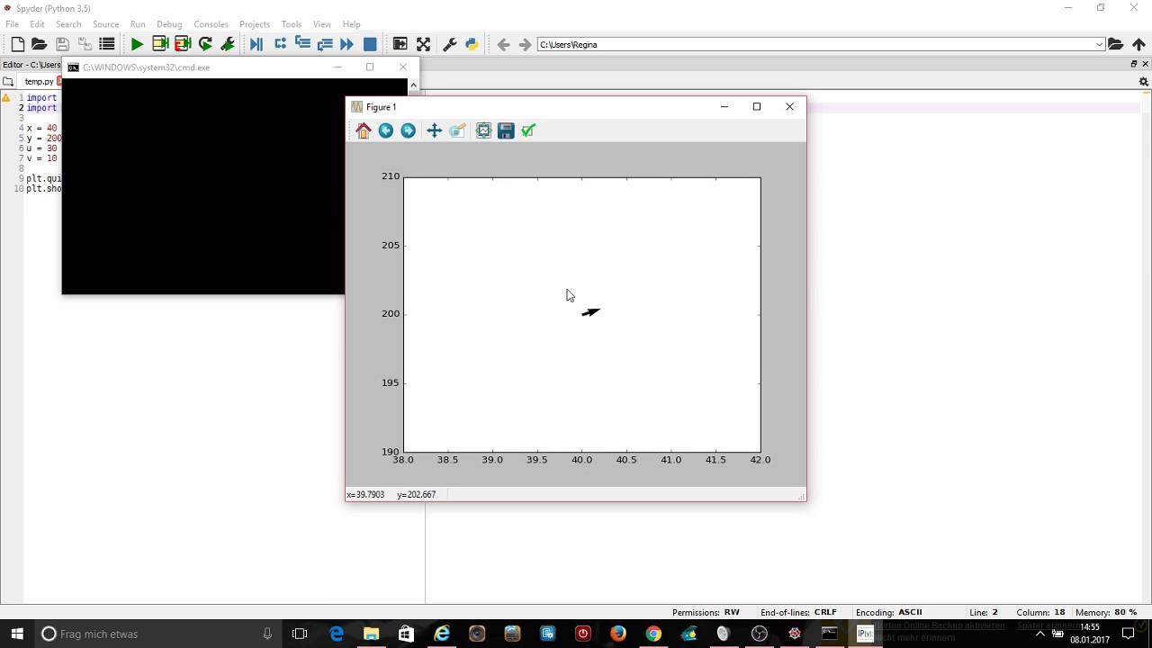Run the file with green play icon
Viewport: 1152px width, 648px height.
coord(137,44)
